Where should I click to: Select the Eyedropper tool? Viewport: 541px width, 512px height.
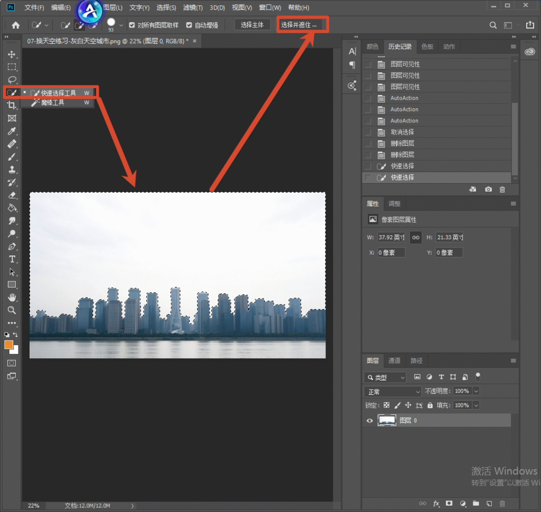click(12, 131)
